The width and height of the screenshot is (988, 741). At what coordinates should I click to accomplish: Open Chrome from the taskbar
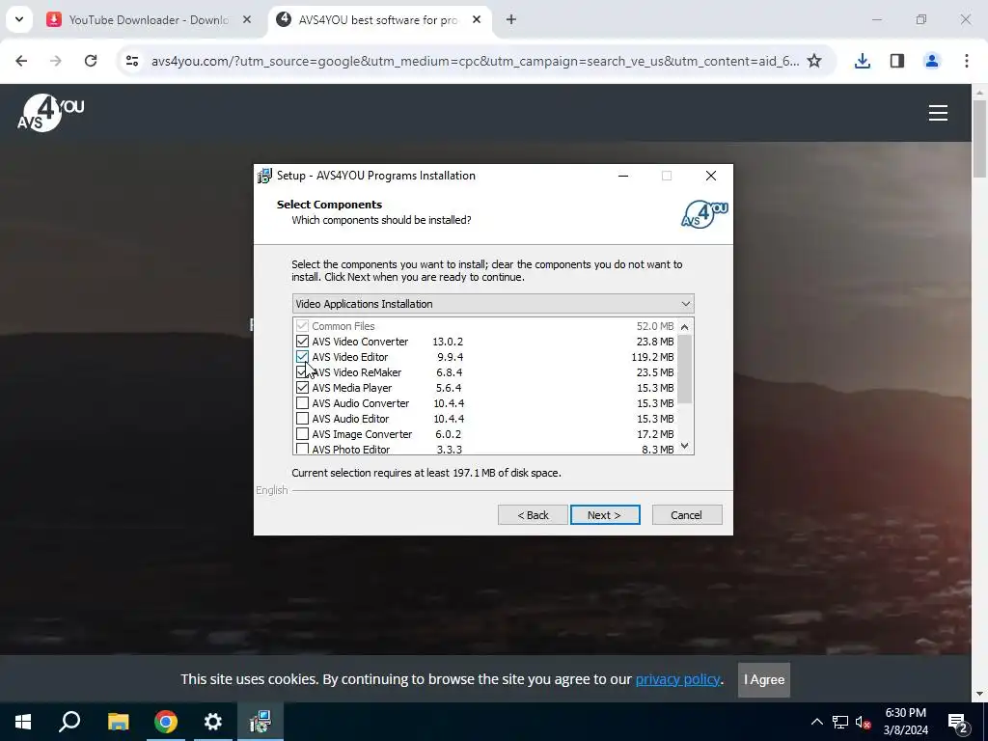[166, 722]
